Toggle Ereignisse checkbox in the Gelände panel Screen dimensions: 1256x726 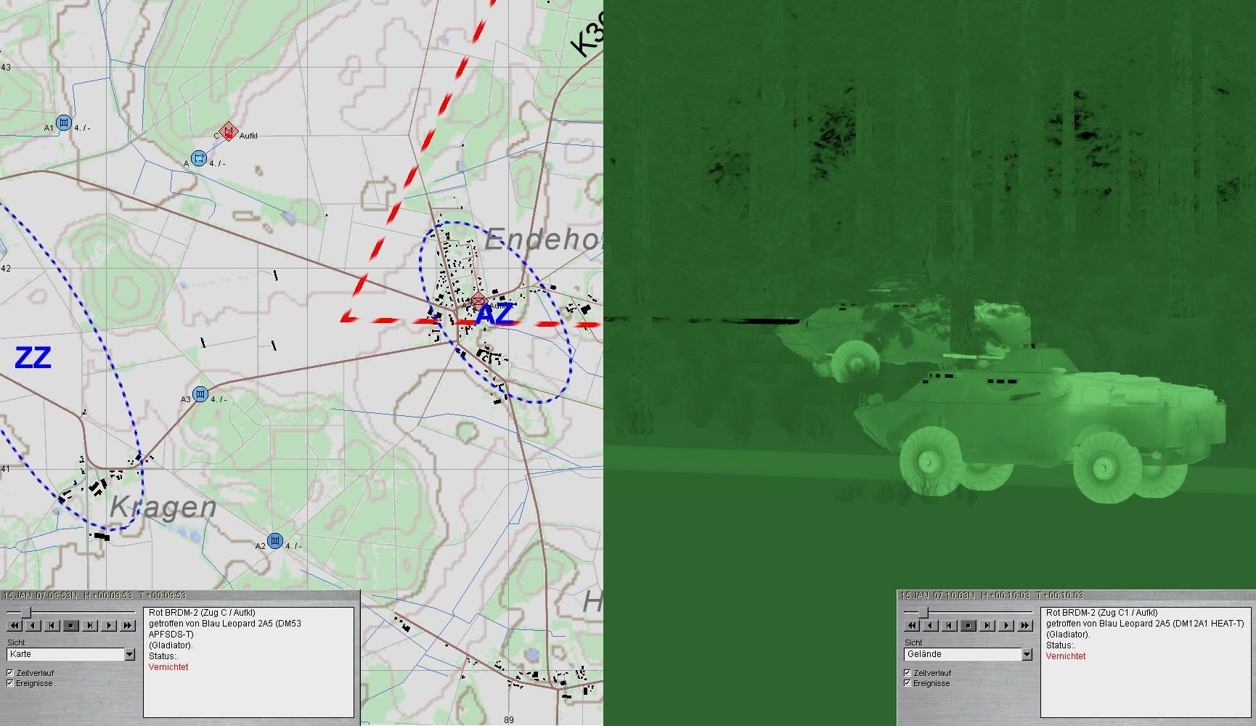click(x=908, y=683)
